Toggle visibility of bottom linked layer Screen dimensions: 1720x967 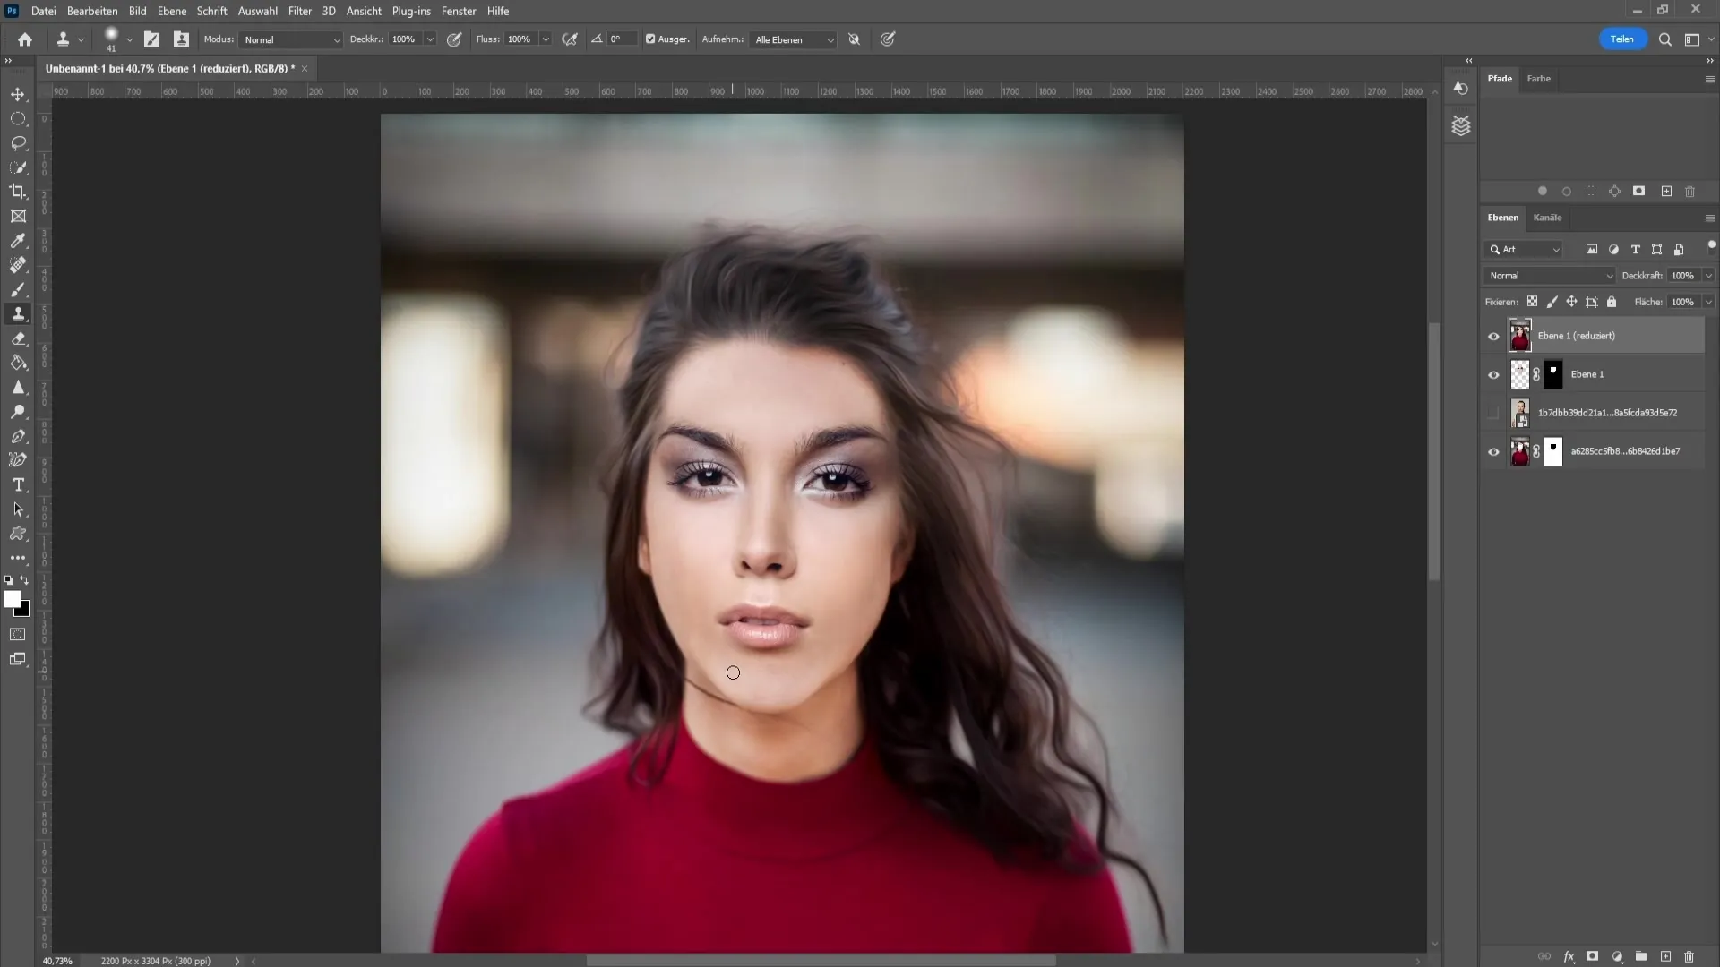click(1494, 451)
